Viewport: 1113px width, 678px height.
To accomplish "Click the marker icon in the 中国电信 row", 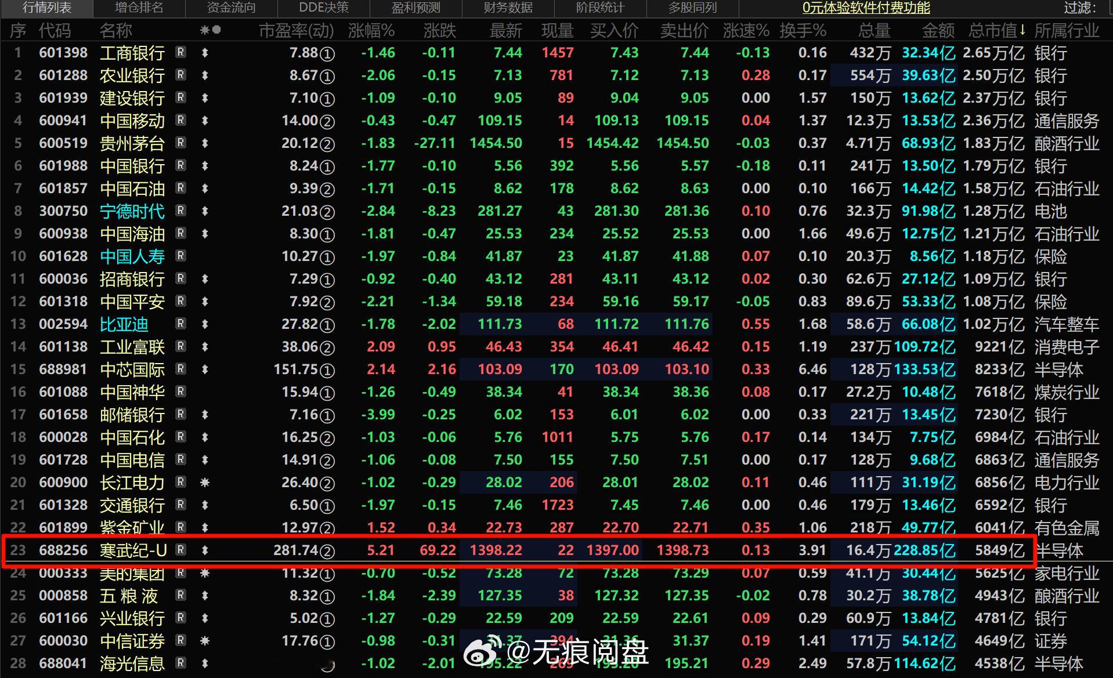I will pos(204,460).
